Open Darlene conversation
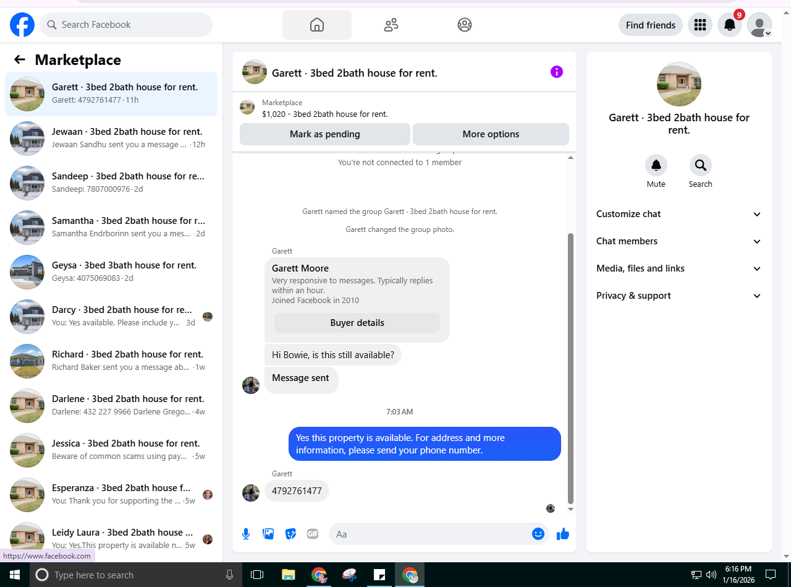The height and width of the screenshot is (587, 791). pyautogui.click(x=111, y=406)
